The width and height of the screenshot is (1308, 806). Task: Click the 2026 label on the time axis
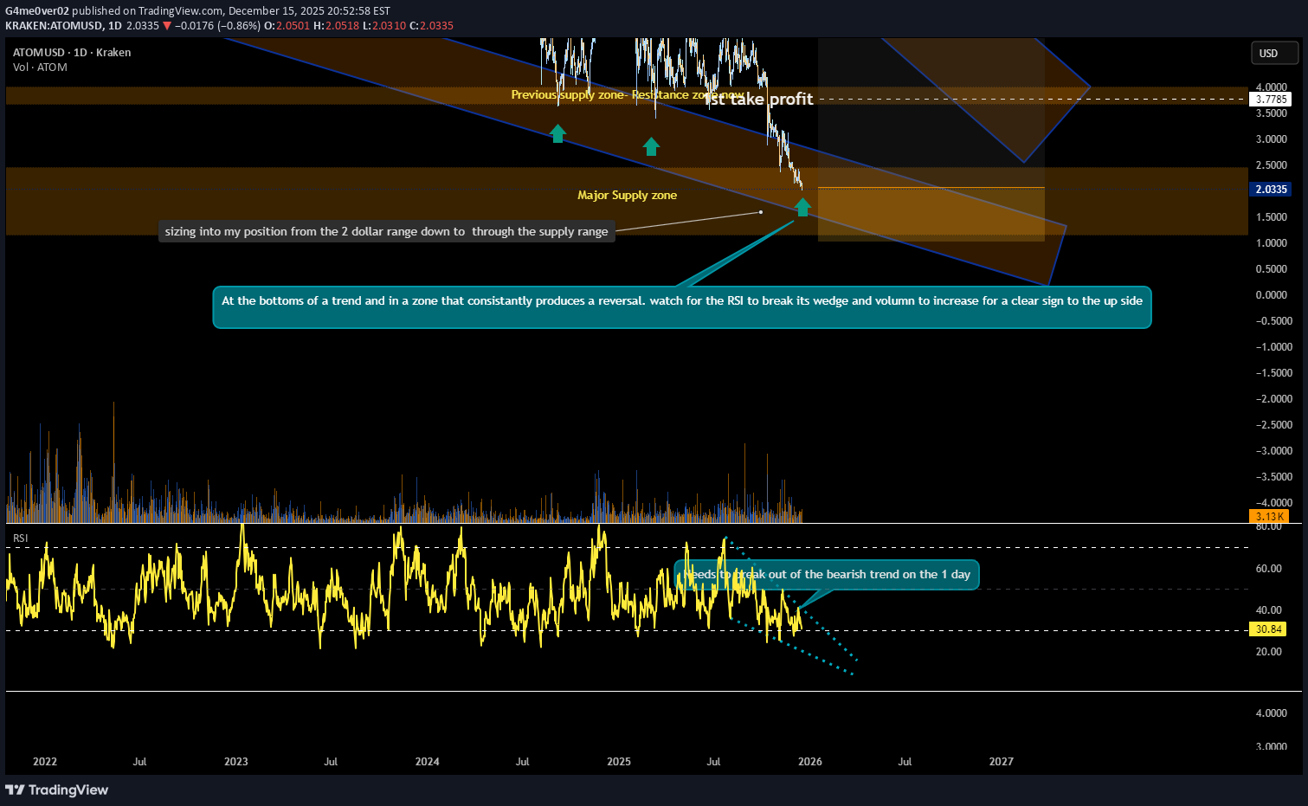(809, 762)
